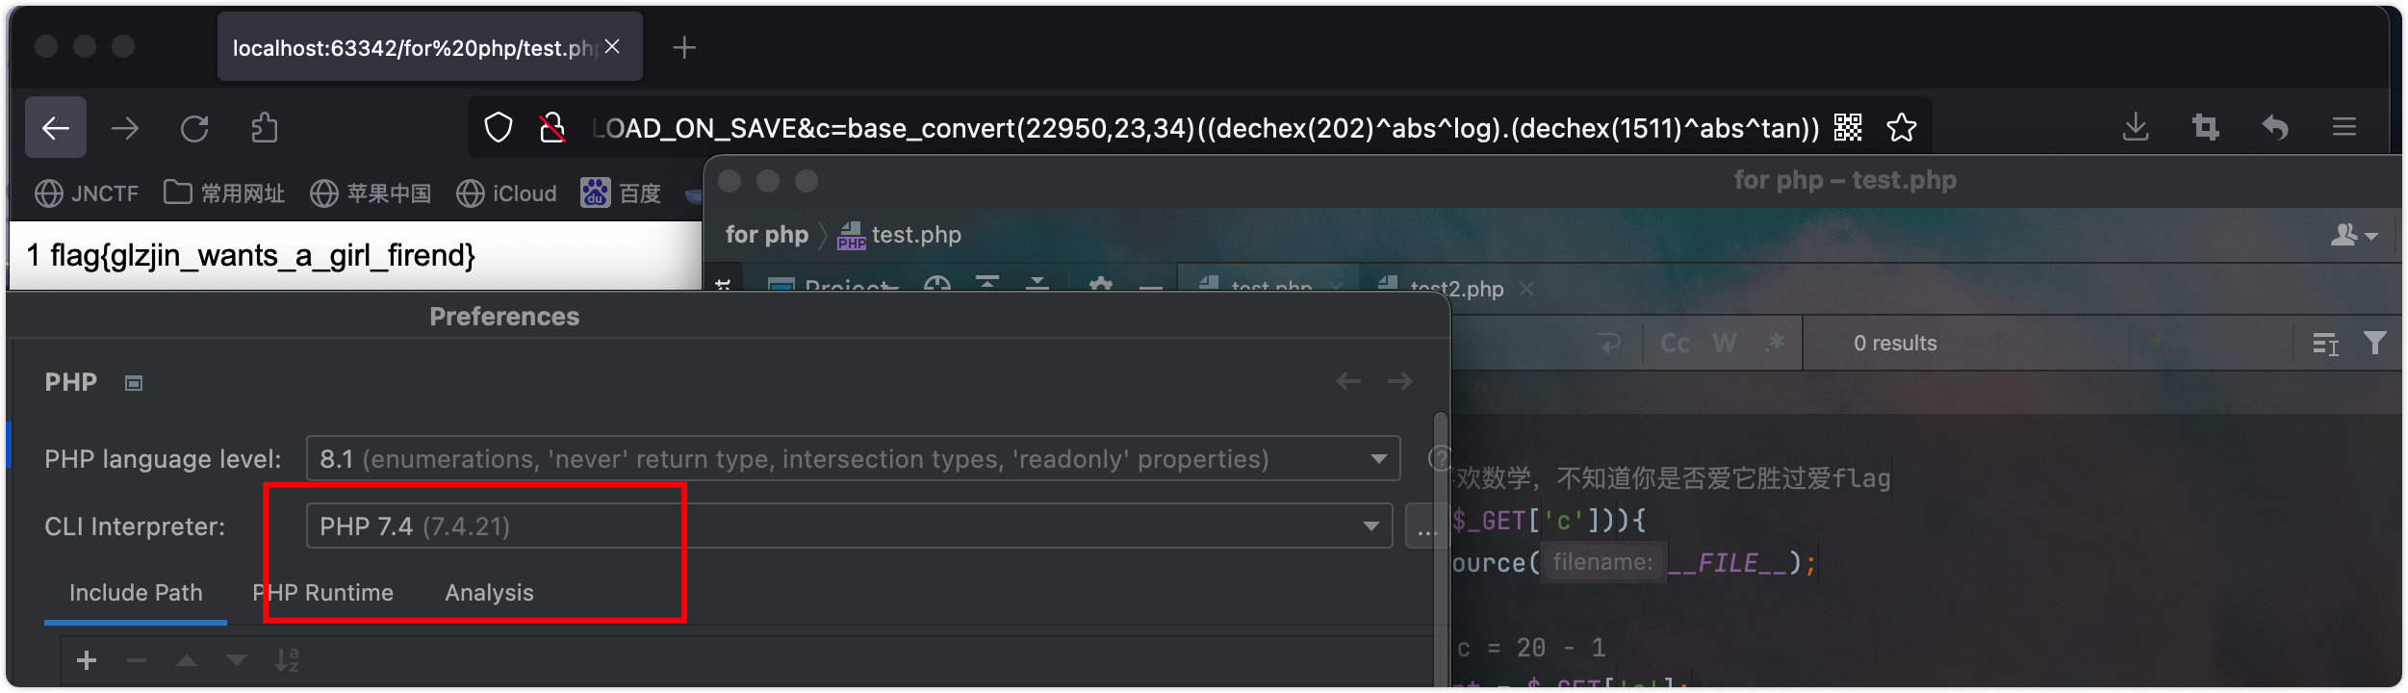Open the browser downloads panel
Screen dimensions: 2408x693
[x=2136, y=128]
